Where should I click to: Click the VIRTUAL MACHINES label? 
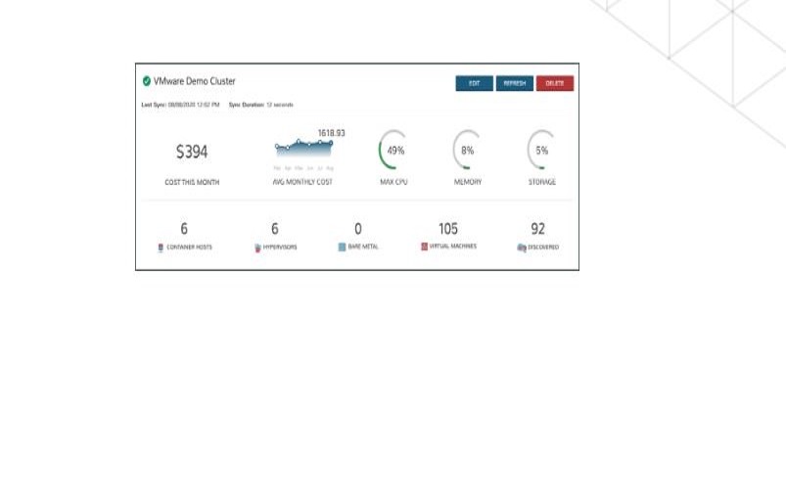[453, 246]
